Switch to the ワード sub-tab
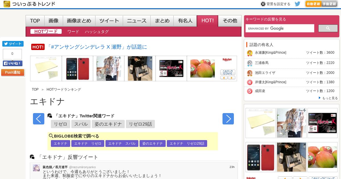 73,32
